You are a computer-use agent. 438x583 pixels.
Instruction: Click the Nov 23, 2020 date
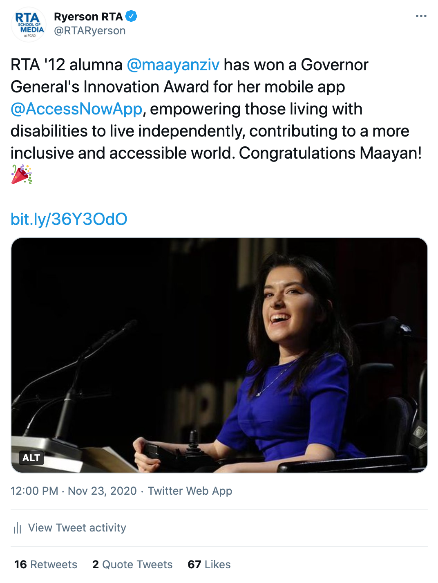point(102,491)
